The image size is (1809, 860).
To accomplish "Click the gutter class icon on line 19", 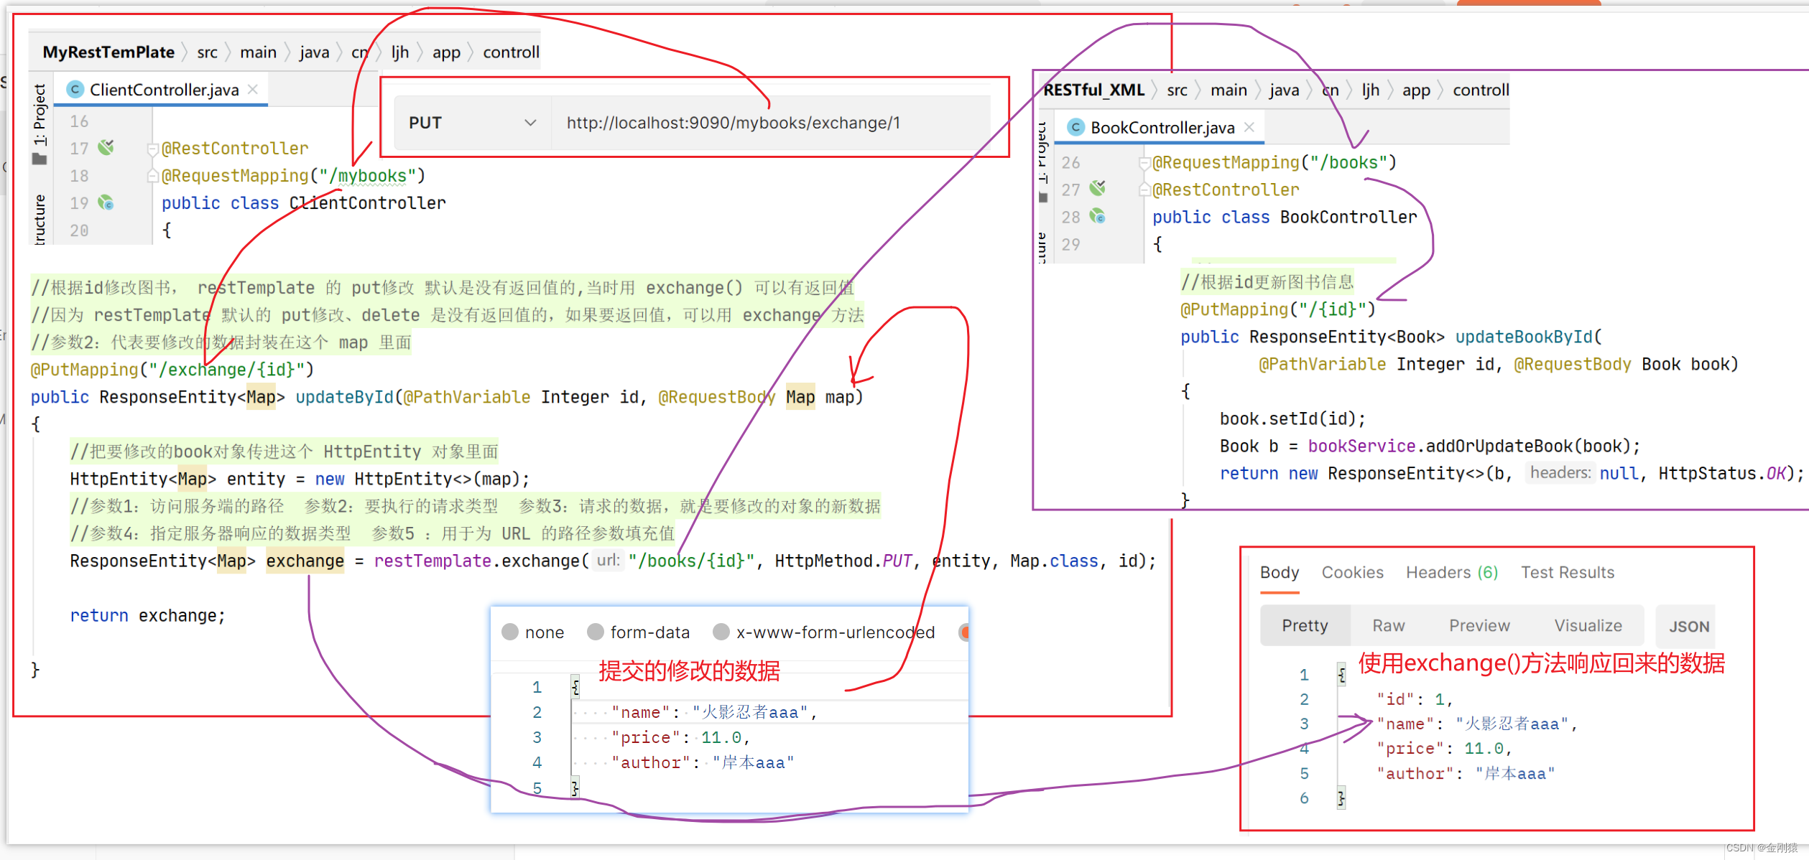I will pos(106,202).
